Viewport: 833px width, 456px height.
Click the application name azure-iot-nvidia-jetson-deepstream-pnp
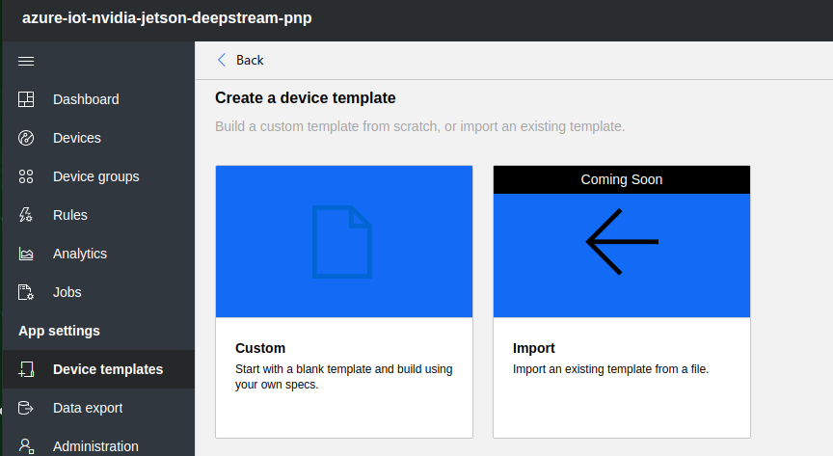click(x=167, y=18)
